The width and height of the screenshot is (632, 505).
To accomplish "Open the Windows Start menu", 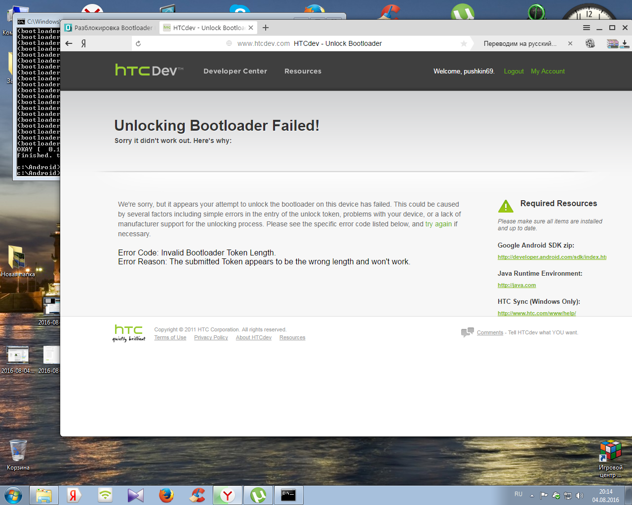I will click(13, 495).
